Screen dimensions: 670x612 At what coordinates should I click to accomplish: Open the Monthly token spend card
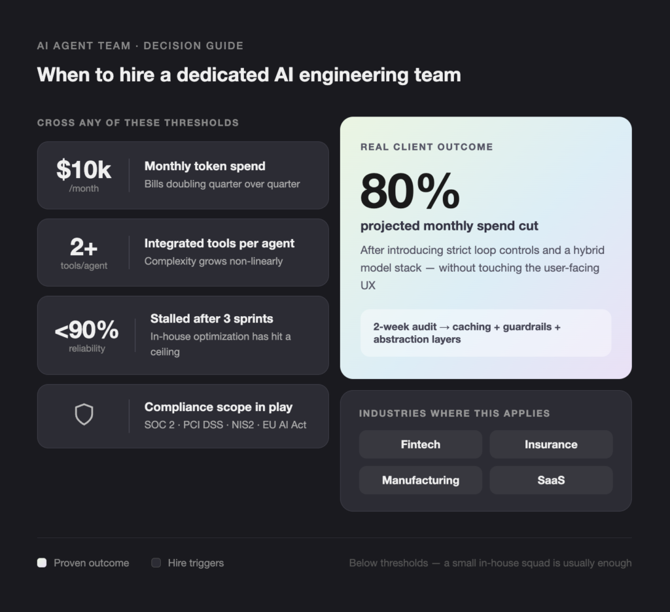(183, 175)
